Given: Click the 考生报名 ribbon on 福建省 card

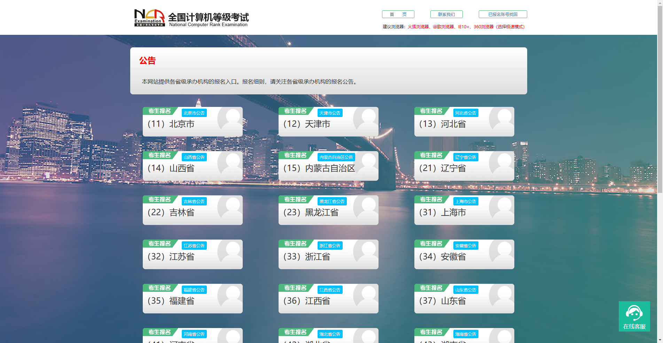Looking at the screenshot, I should click(x=160, y=288).
